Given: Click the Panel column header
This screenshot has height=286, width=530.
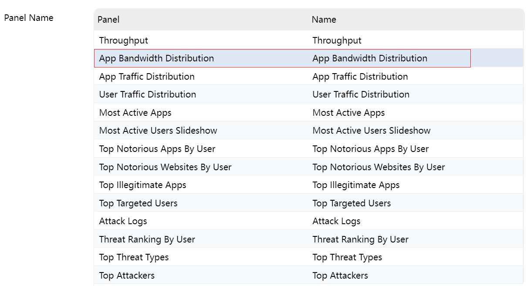Looking at the screenshot, I should click(108, 20).
